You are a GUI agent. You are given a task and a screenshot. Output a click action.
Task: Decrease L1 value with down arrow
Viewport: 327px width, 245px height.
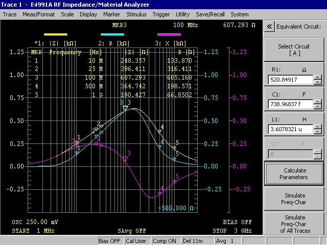click(x=318, y=132)
